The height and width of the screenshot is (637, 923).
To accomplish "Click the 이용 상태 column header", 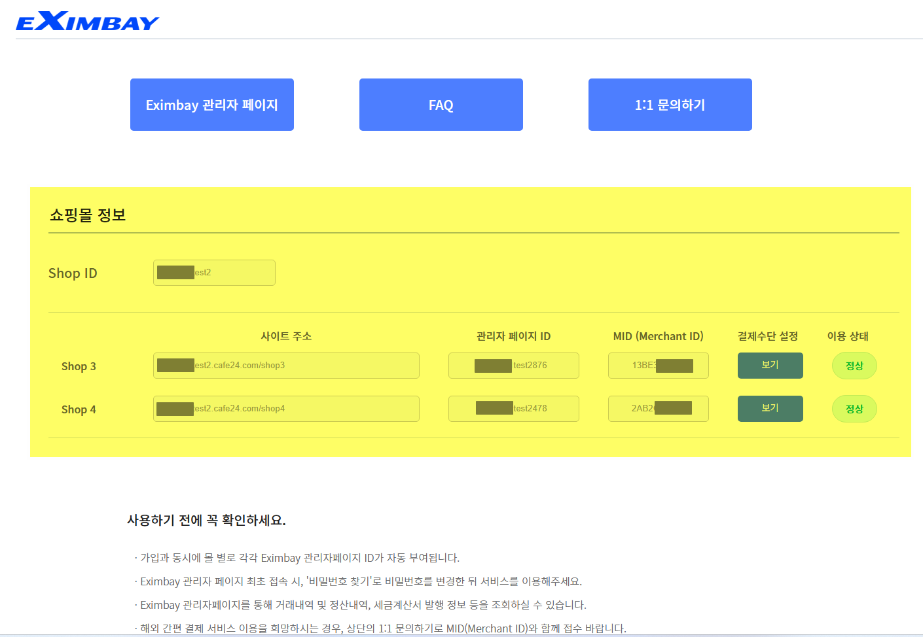I will click(848, 336).
